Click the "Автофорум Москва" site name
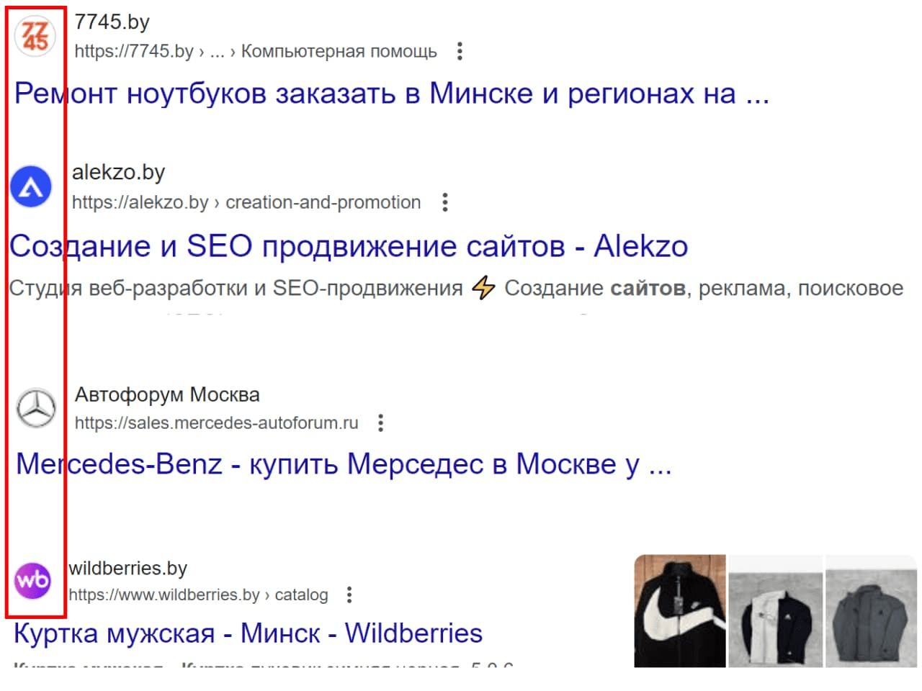The height and width of the screenshot is (691, 922). (x=167, y=394)
